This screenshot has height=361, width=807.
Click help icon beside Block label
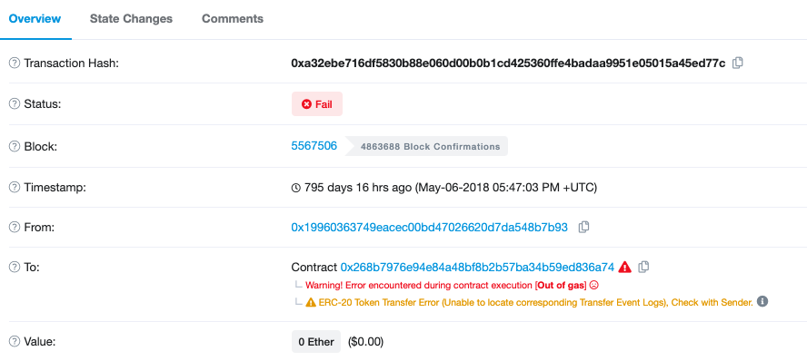coord(15,146)
